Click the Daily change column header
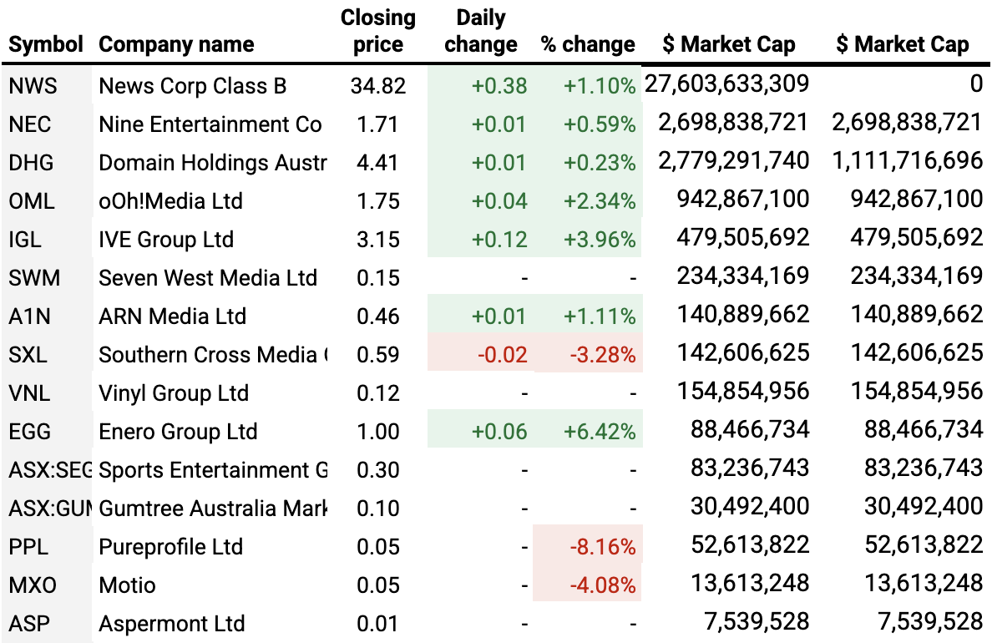Viewport: 992px width, 643px height. pos(481,31)
